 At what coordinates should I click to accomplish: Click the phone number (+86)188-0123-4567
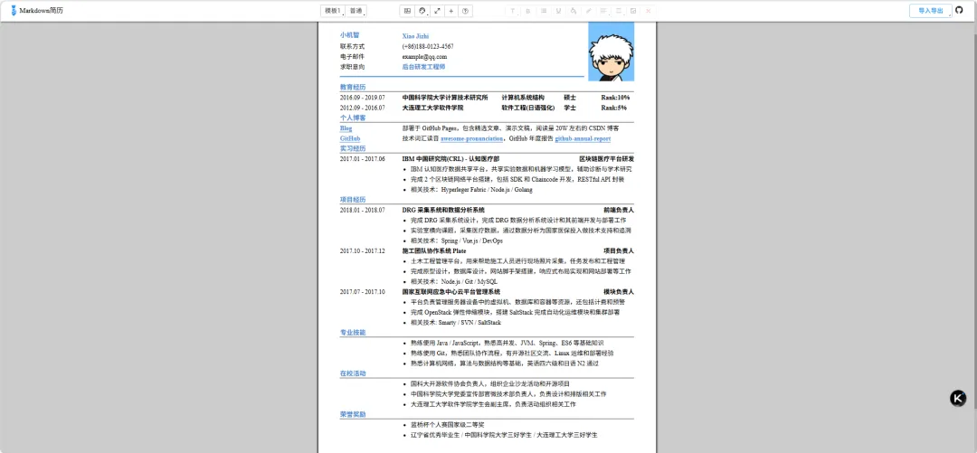click(428, 46)
